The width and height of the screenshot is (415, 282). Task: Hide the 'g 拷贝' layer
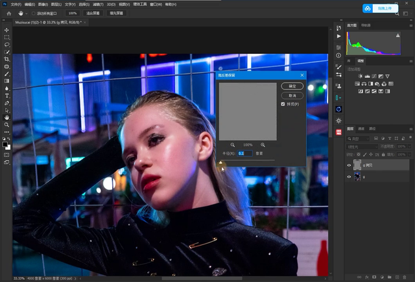tap(349, 166)
